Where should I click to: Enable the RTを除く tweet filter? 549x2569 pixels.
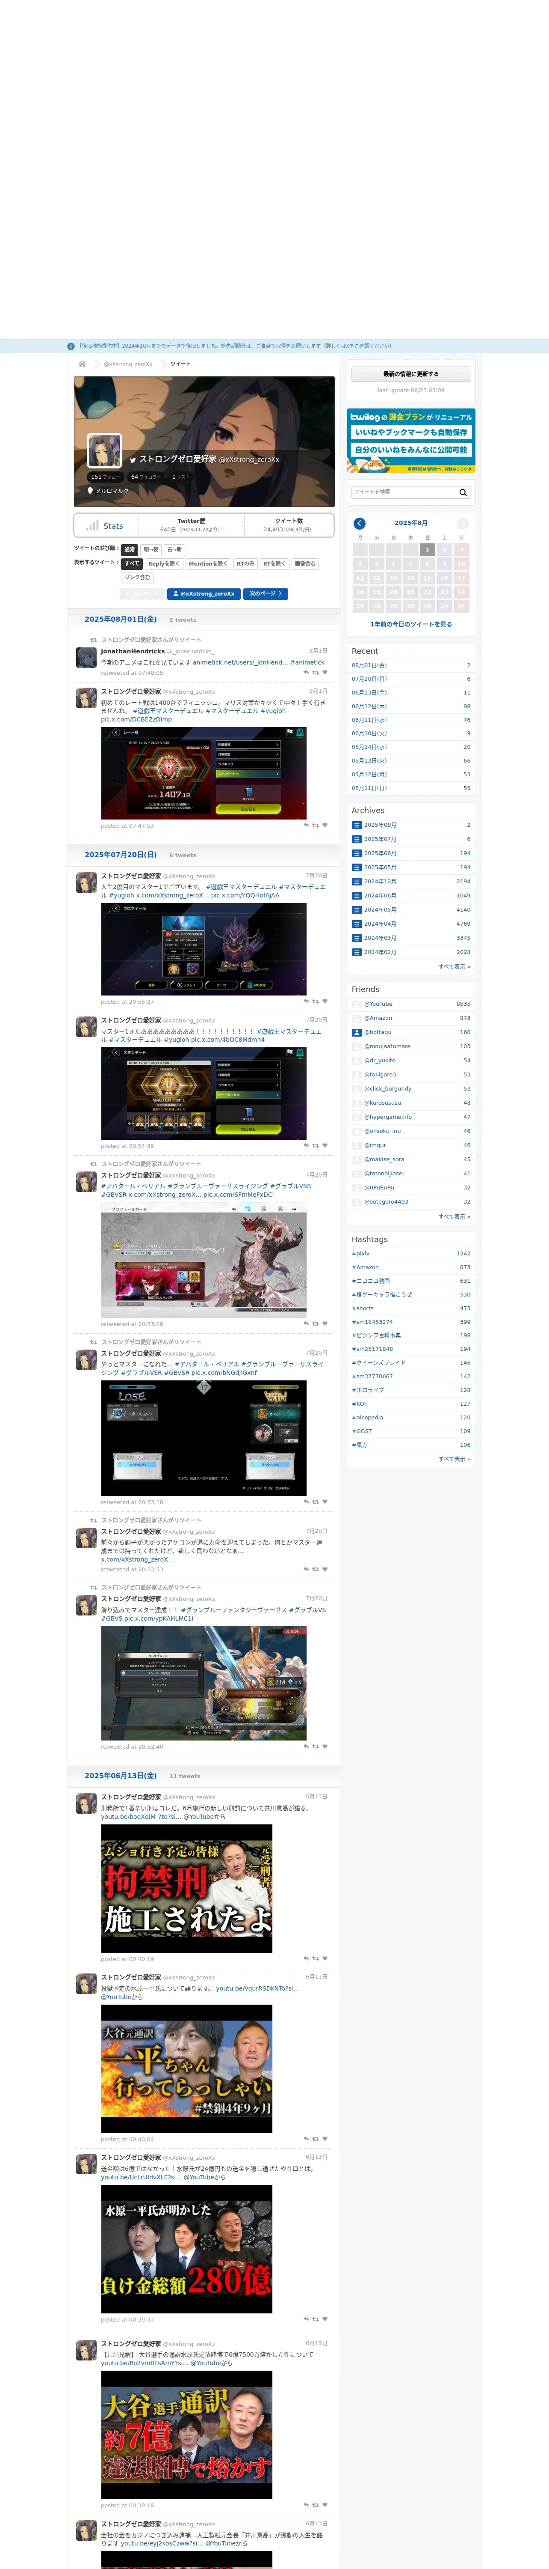[274, 563]
